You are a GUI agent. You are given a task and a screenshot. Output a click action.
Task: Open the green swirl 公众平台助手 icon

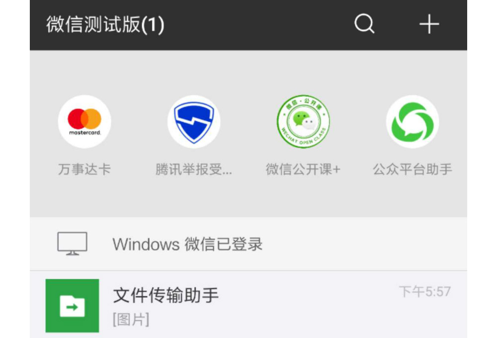[413, 121]
